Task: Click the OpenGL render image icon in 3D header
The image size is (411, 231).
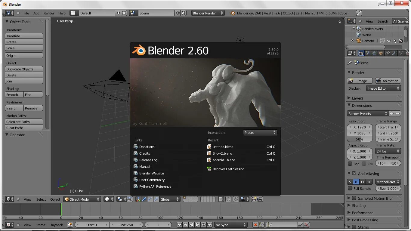Action: pos(254,199)
